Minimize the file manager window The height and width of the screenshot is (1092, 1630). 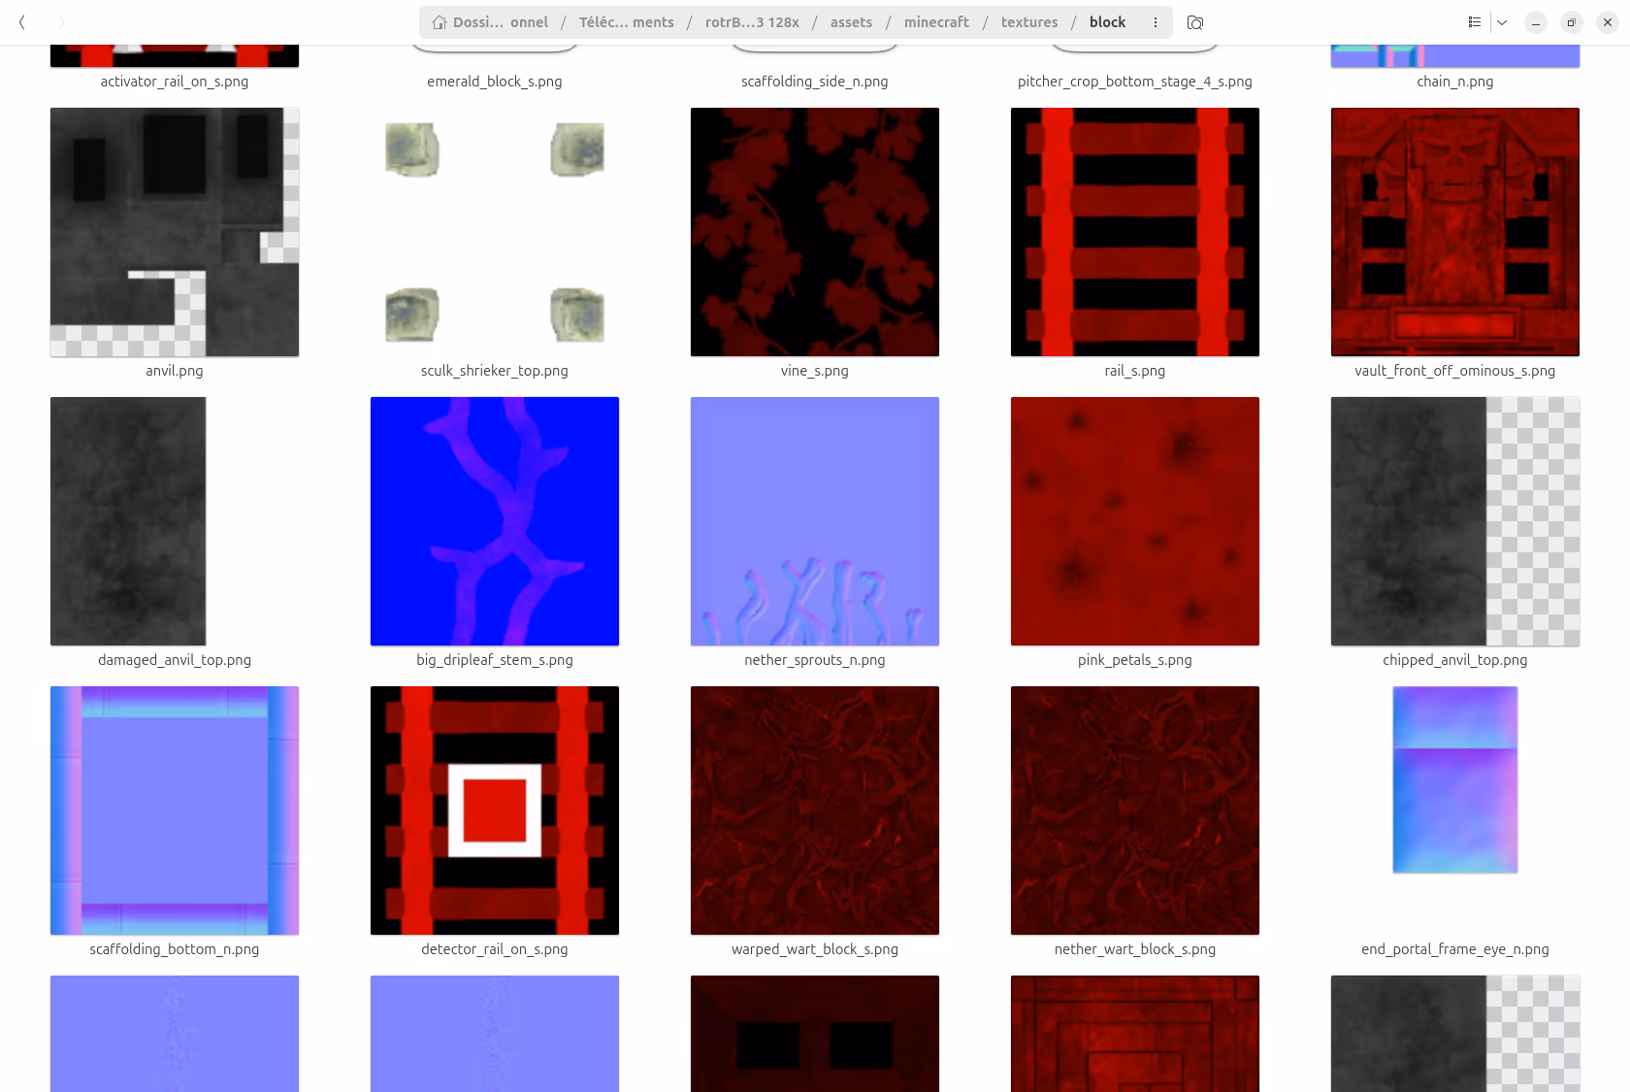[1536, 22]
